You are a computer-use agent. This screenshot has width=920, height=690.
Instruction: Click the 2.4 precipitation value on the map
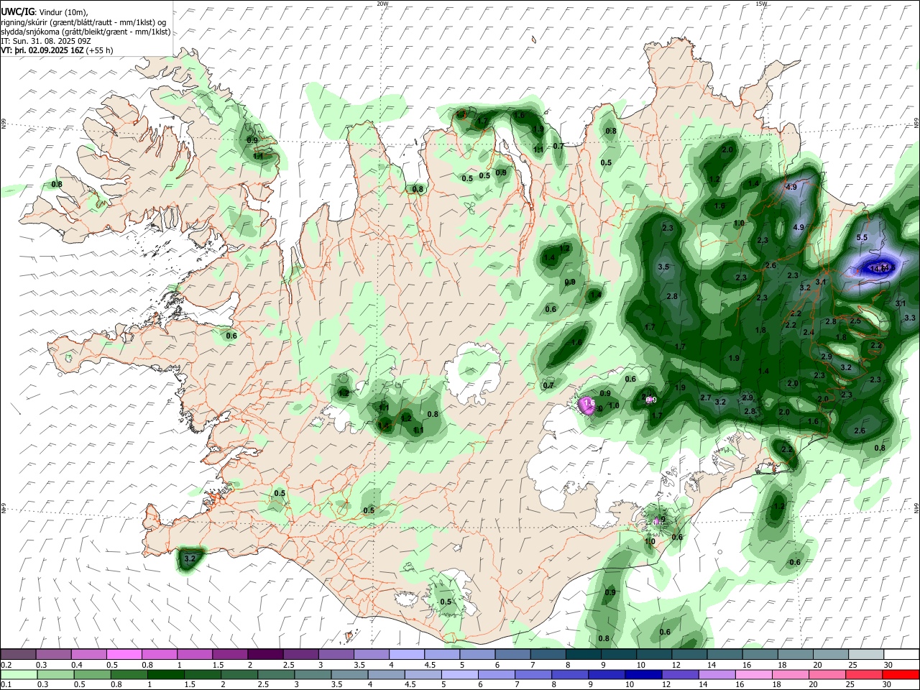[809, 332]
